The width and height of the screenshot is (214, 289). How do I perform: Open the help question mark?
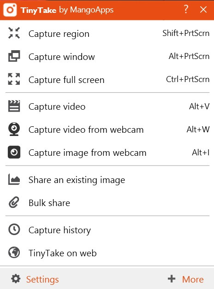(186, 9)
